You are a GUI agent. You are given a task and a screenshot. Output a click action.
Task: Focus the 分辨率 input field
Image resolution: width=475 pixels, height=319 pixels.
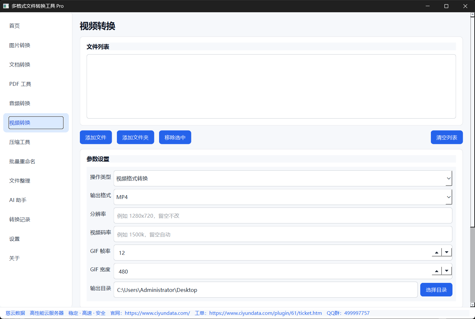(x=283, y=215)
